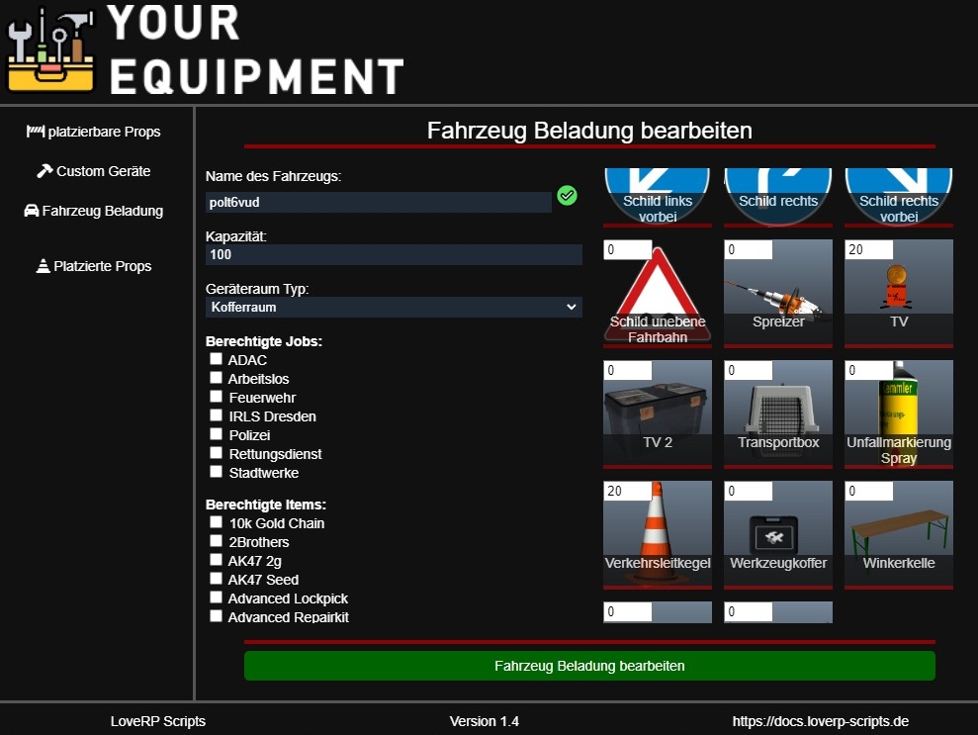The height and width of the screenshot is (735, 978).
Task: Tick the AK47 2g item checkbox
Action: [x=216, y=559]
